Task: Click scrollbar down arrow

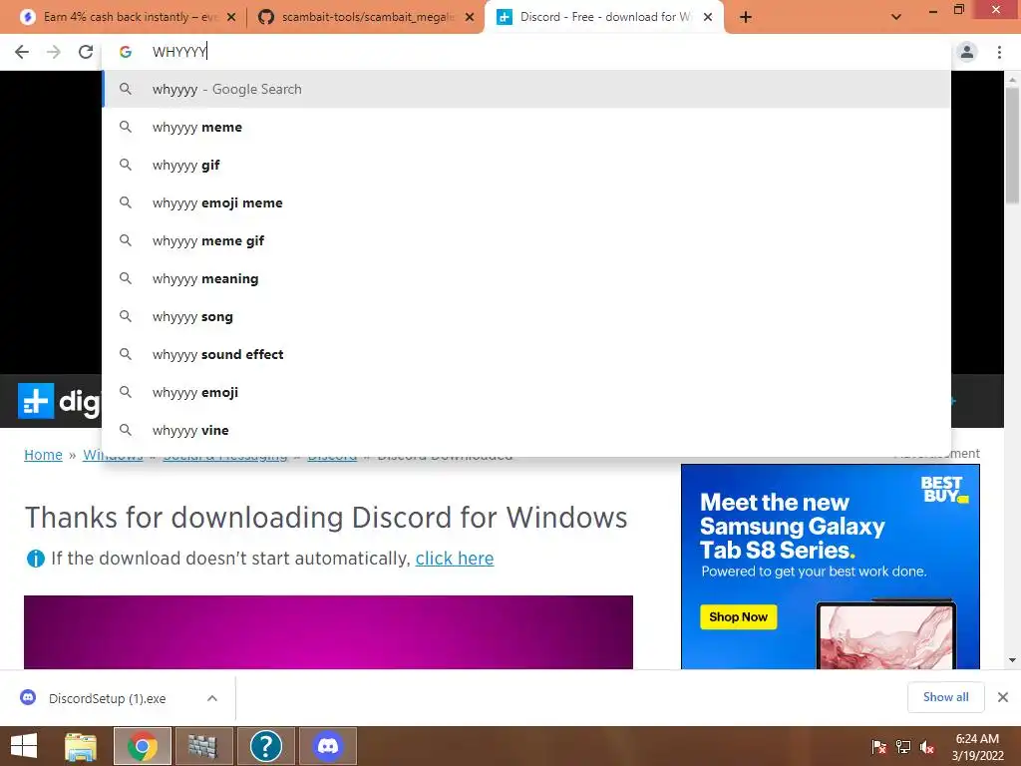Action: (x=1012, y=660)
